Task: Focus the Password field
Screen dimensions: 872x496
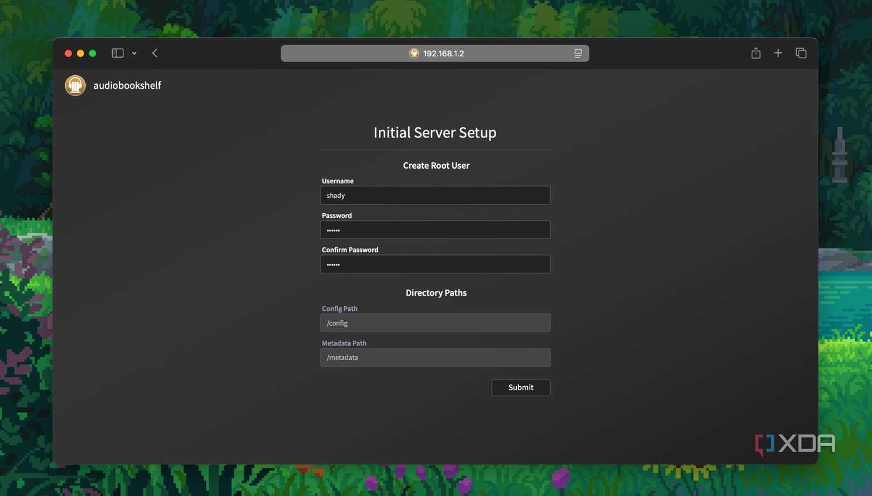Action: [435, 230]
